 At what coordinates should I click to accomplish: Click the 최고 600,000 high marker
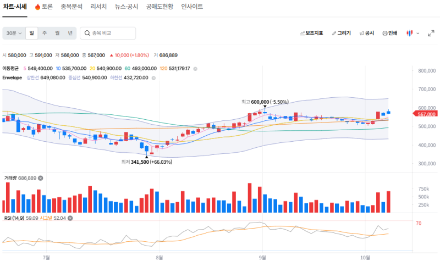[x=265, y=102]
